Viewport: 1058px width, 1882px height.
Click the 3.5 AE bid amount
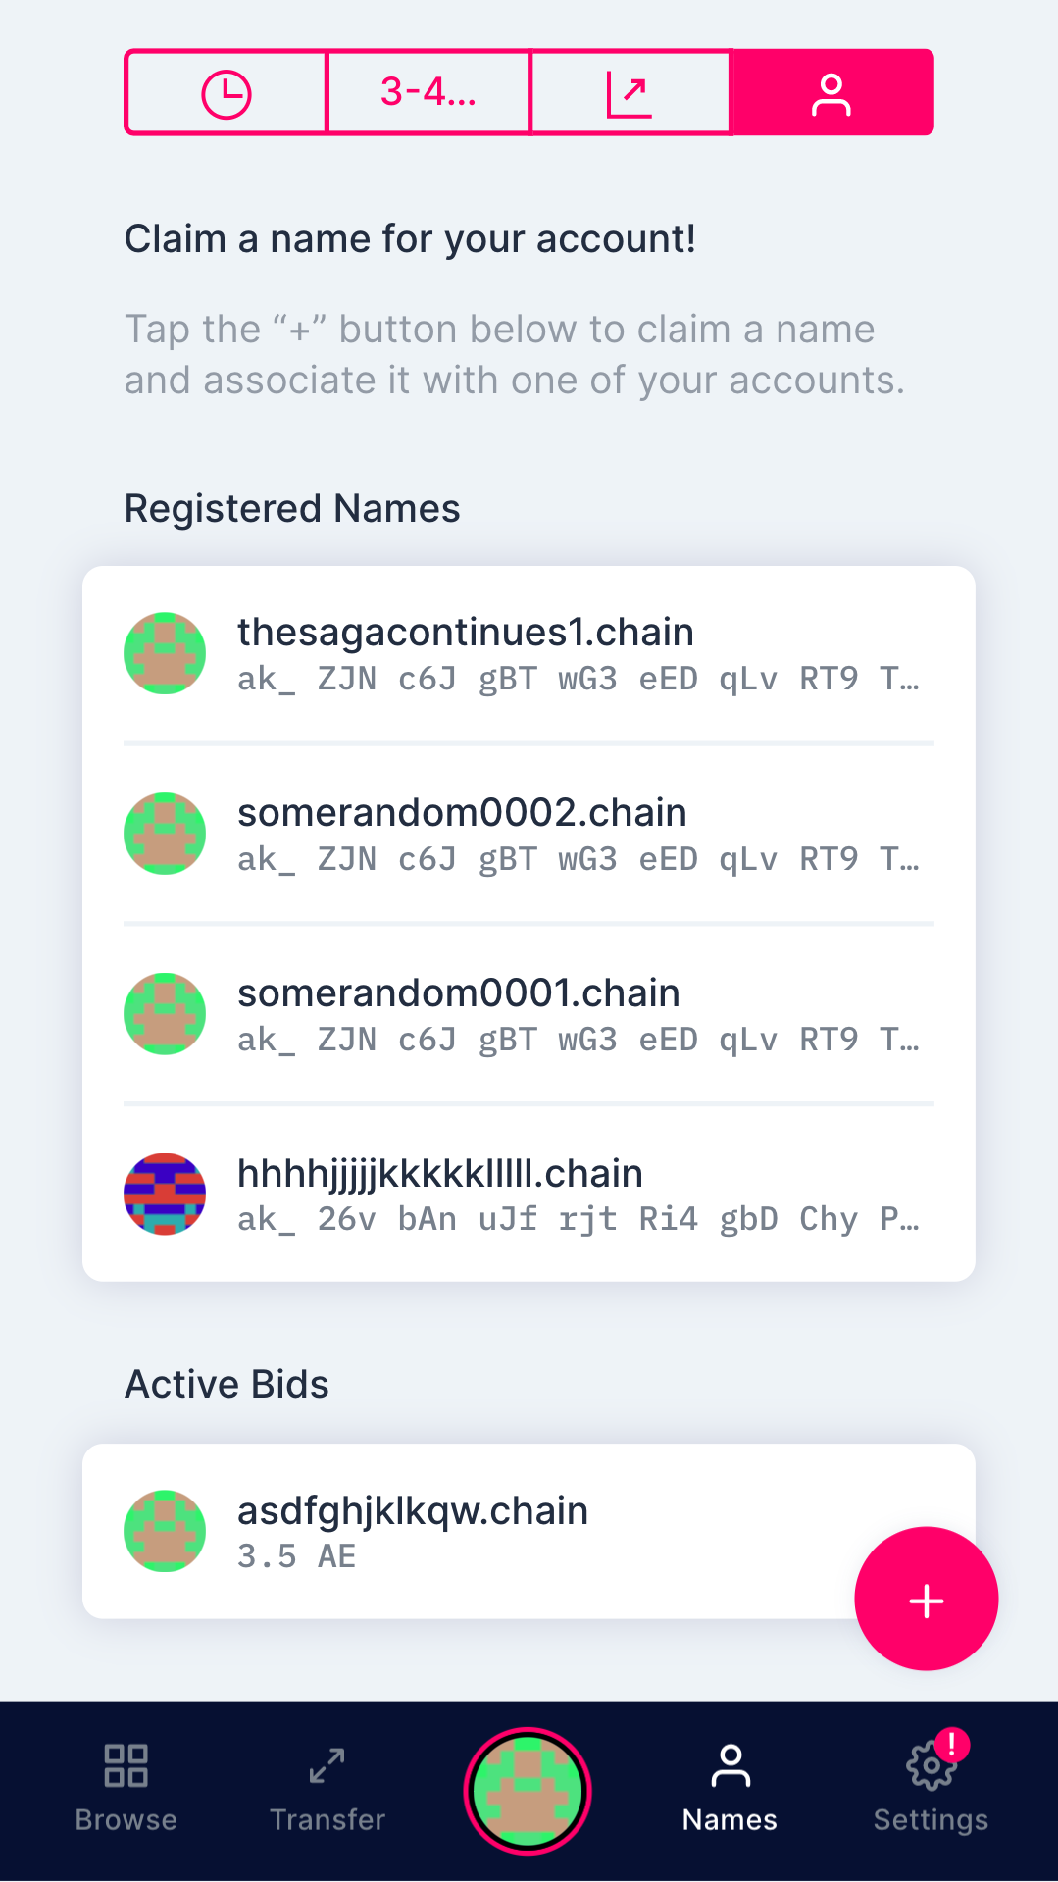pyautogui.click(x=296, y=1555)
